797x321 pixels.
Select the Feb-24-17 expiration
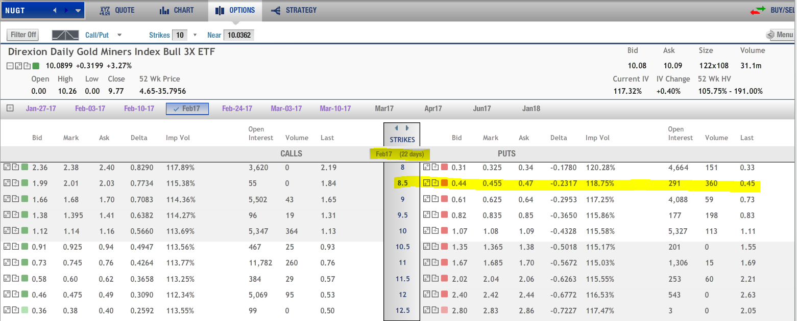[x=237, y=109]
